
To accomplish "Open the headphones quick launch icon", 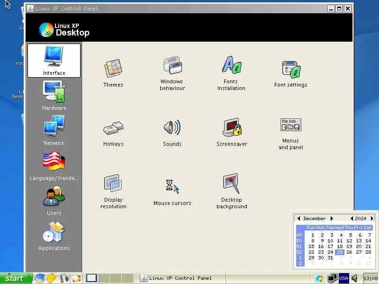I will (x=64, y=278).
